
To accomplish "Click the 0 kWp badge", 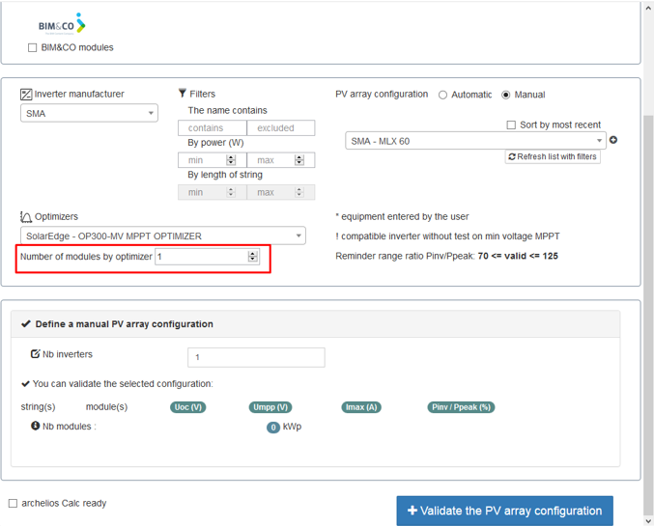I will click(273, 428).
